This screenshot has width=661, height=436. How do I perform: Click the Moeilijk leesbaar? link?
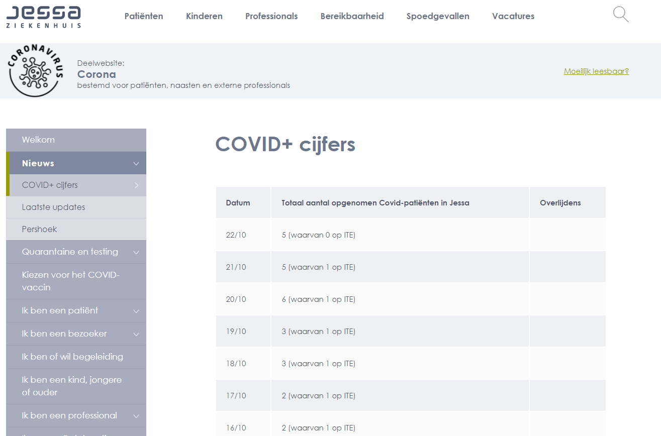[x=596, y=71]
